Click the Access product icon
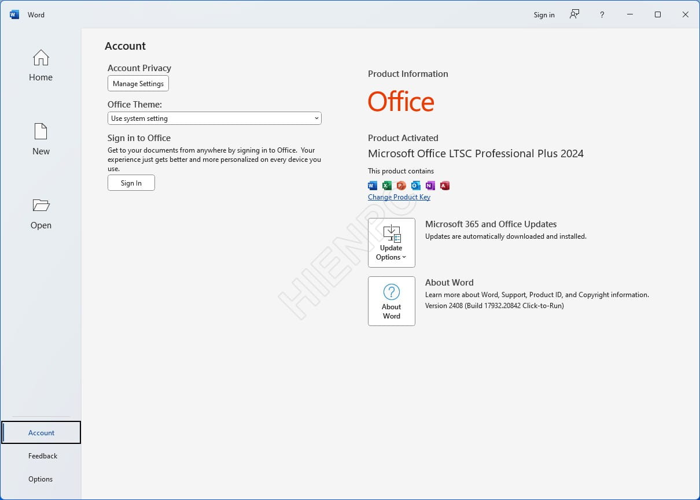This screenshot has width=700, height=500. 444,186
